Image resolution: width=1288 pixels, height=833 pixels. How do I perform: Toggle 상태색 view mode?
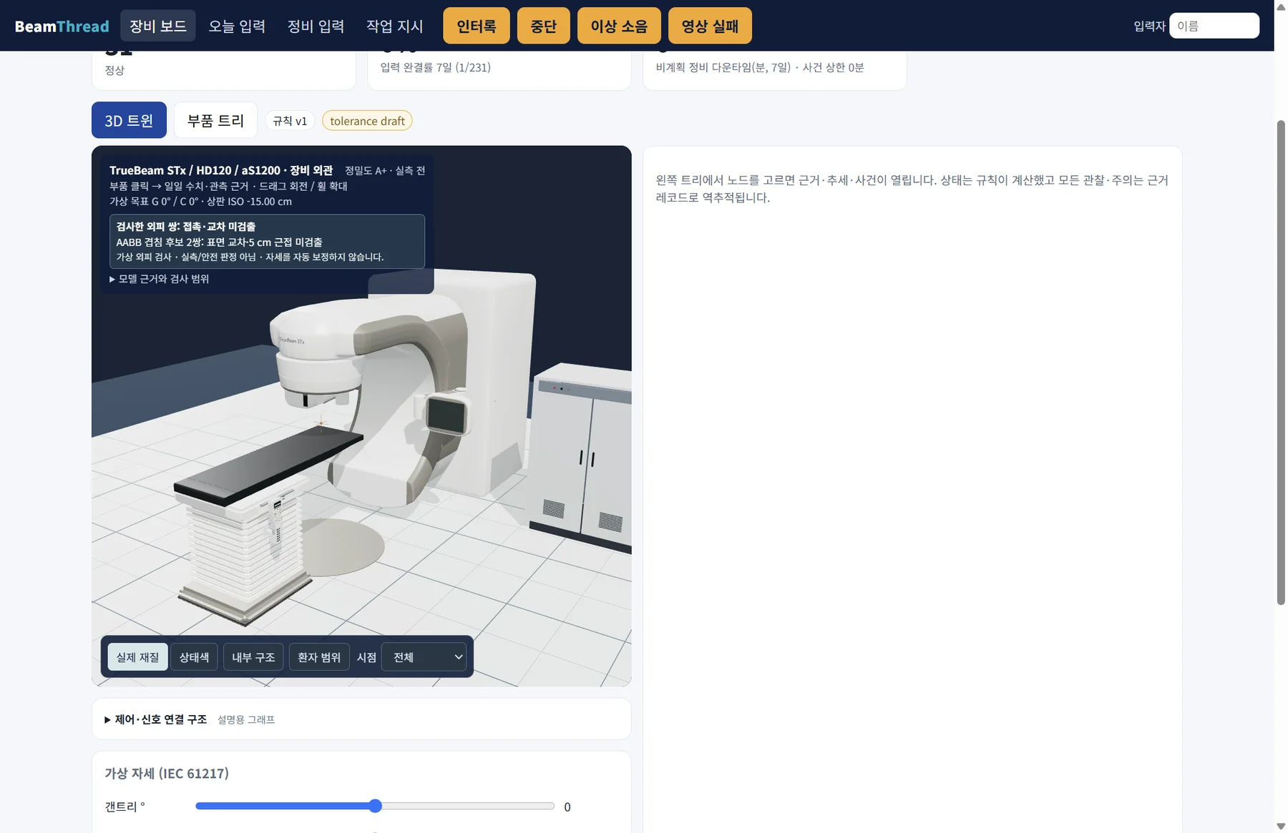click(194, 657)
